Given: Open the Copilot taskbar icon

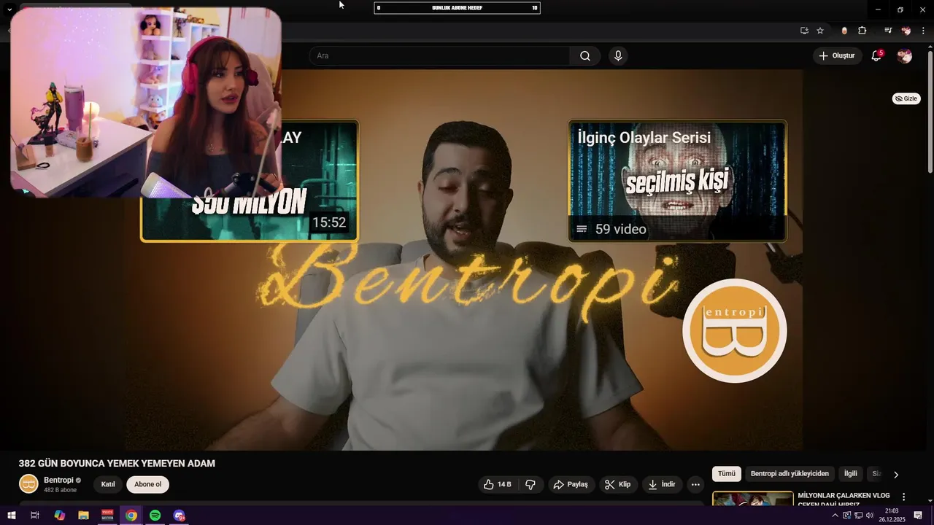Looking at the screenshot, I should (x=59, y=516).
